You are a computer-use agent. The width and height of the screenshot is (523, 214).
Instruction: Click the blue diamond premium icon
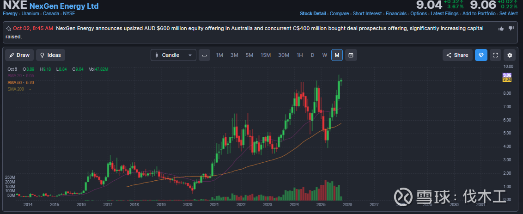coord(481,55)
